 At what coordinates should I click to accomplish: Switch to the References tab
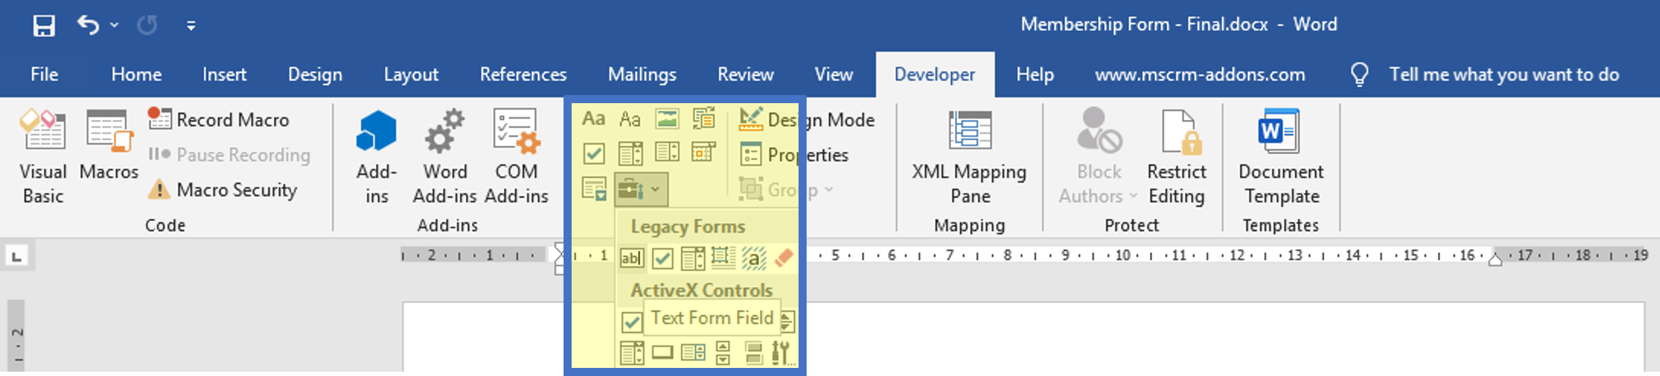click(x=523, y=75)
